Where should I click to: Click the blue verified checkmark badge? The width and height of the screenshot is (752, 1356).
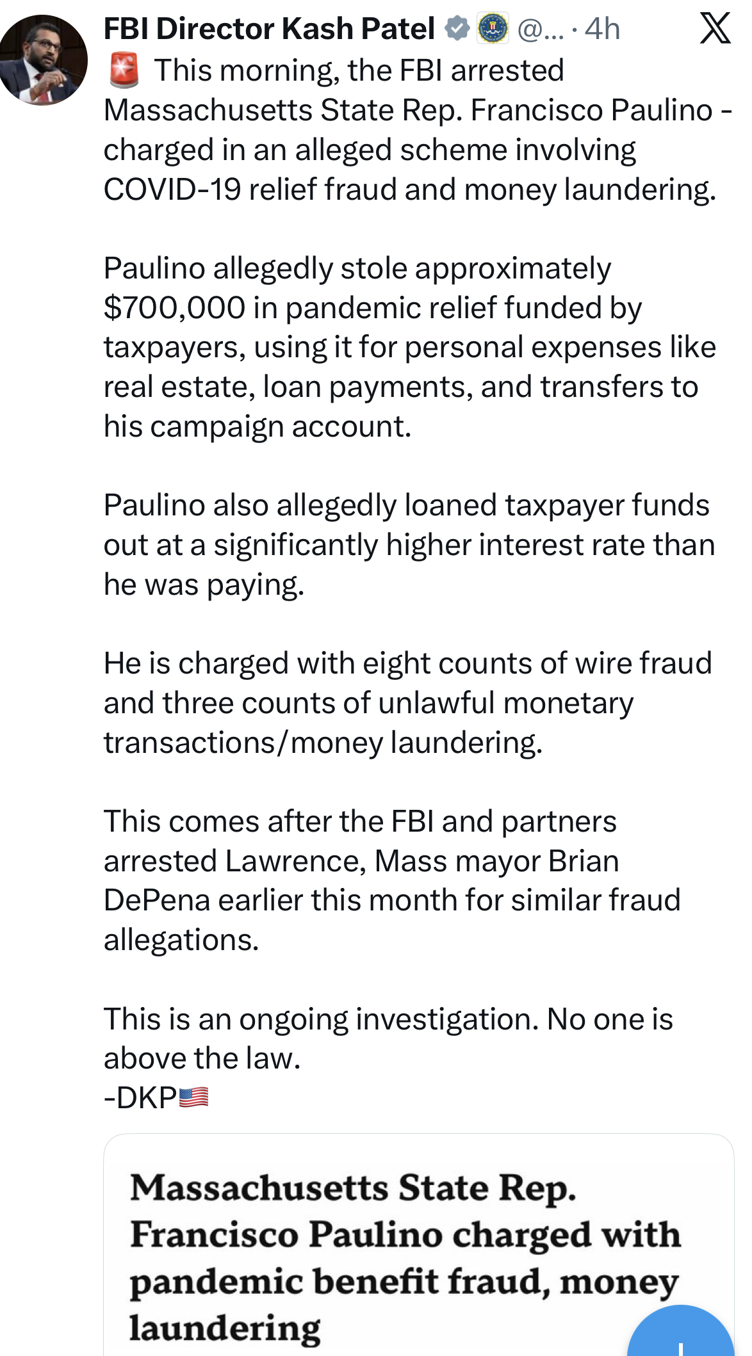[457, 29]
